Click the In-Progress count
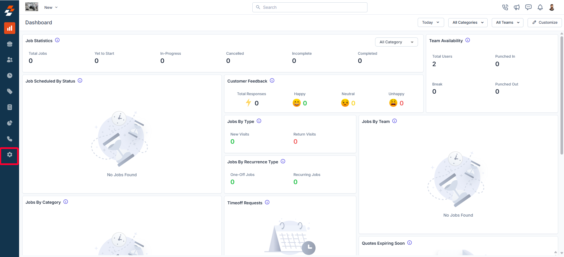Viewport: 564px width, 257px height. point(162,61)
